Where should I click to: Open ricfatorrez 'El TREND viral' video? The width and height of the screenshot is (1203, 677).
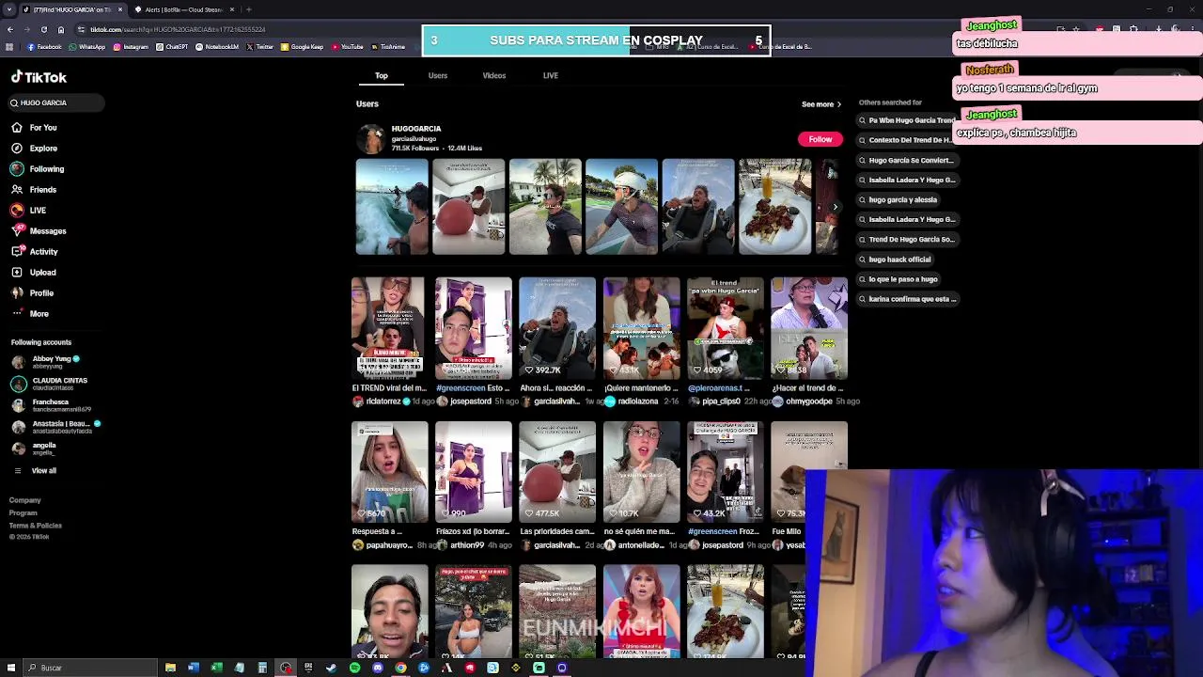coord(389,327)
